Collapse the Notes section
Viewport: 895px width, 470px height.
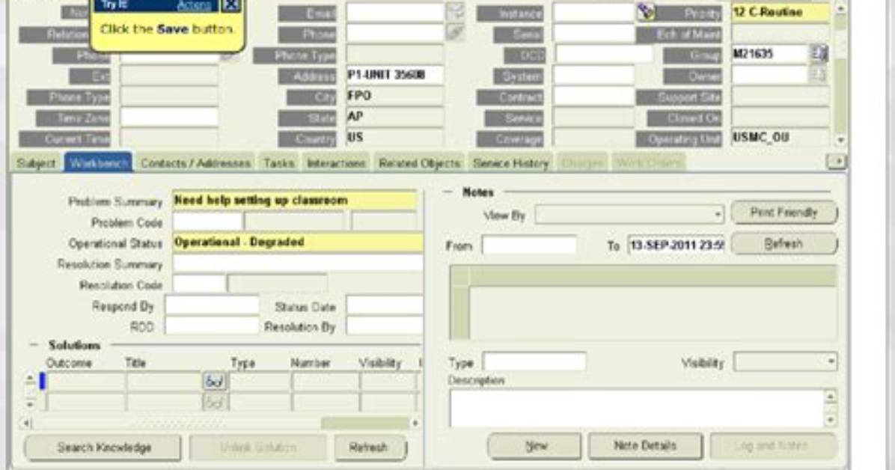pos(448,192)
